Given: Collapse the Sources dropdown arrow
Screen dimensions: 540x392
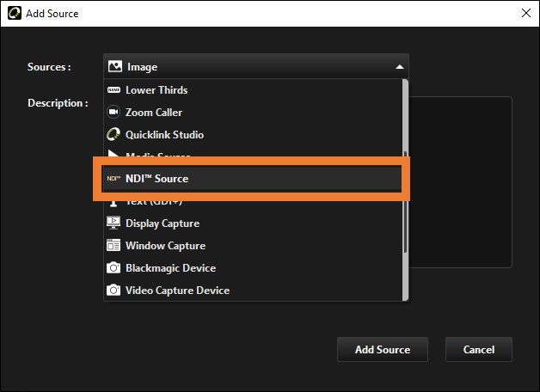Looking at the screenshot, I should coord(400,67).
